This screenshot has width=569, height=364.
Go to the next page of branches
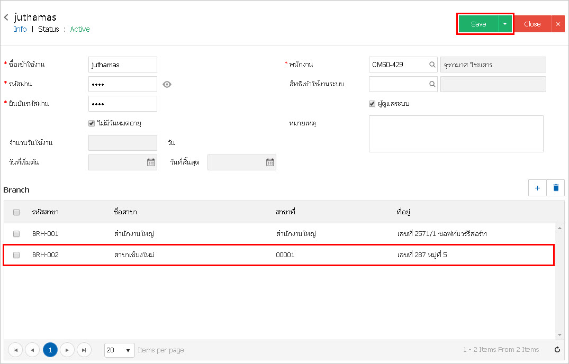[67, 350]
